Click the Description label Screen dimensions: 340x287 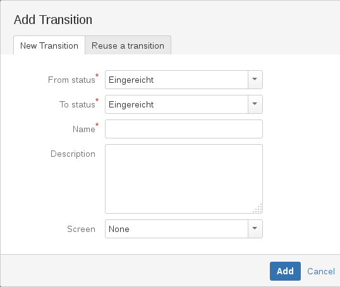pyautogui.click(x=73, y=154)
